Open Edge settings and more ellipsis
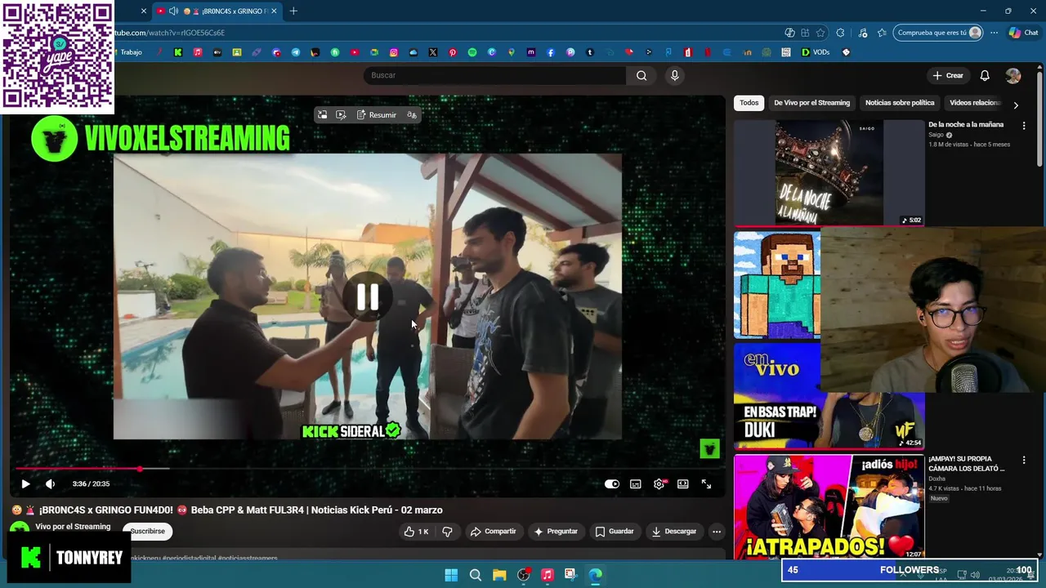1046x588 pixels. click(x=994, y=33)
